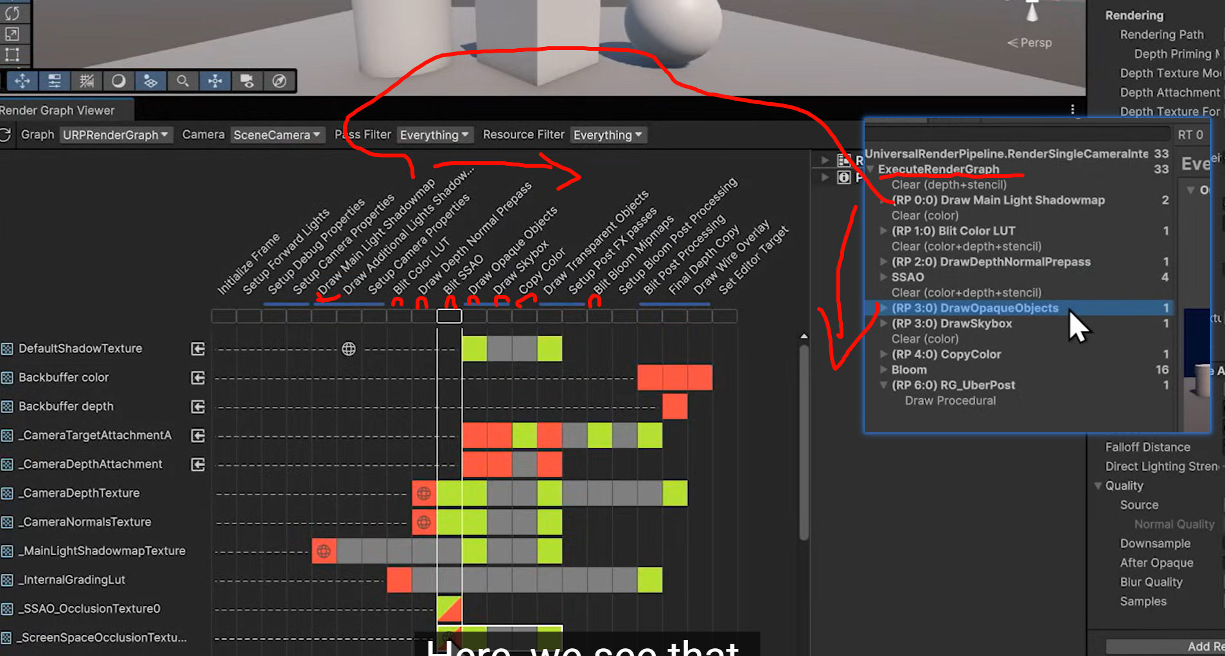Toggle the grid snapping icon
Viewport: 1225px width, 656px height.
coord(87,81)
